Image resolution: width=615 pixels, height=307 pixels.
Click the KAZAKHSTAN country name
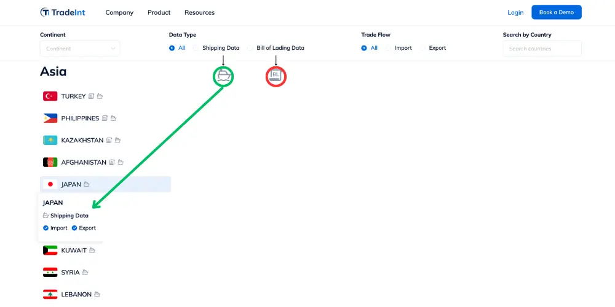[x=82, y=140]
